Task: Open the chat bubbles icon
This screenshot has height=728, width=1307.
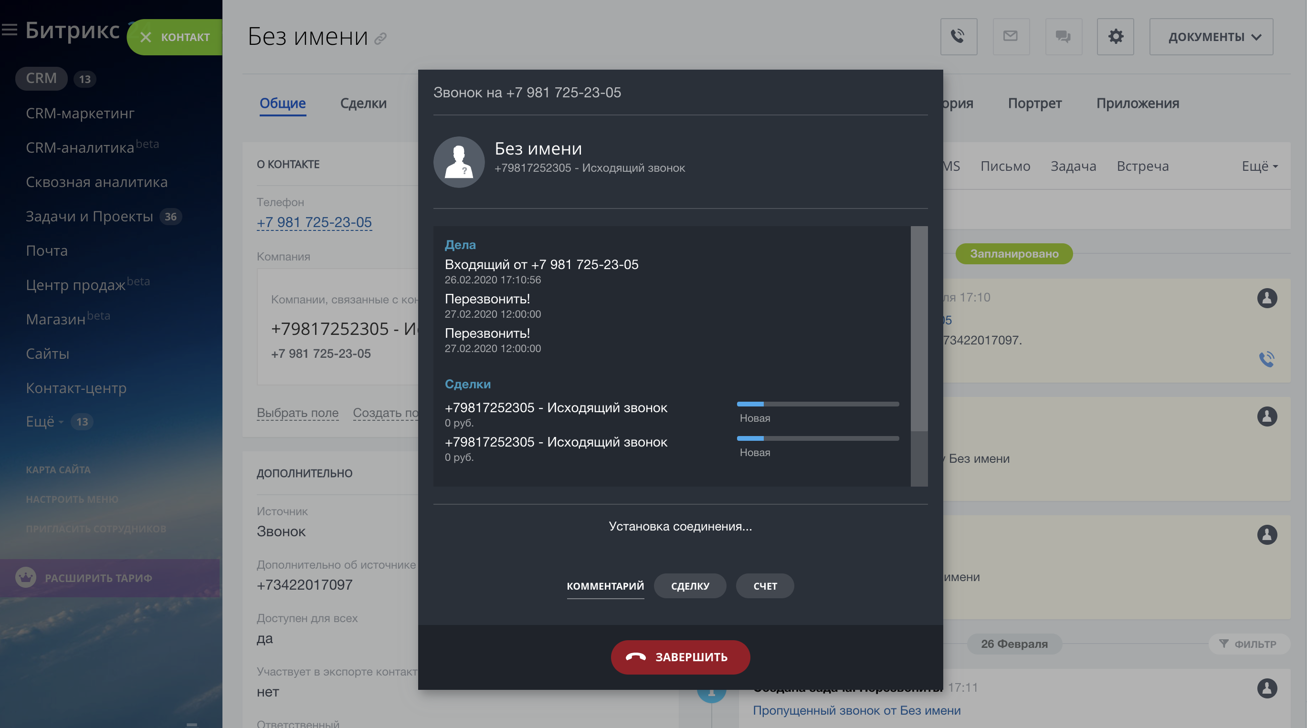Action: coord(1063,37)
